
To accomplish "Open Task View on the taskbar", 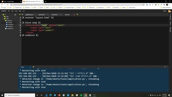I will [x=41, y=95].
